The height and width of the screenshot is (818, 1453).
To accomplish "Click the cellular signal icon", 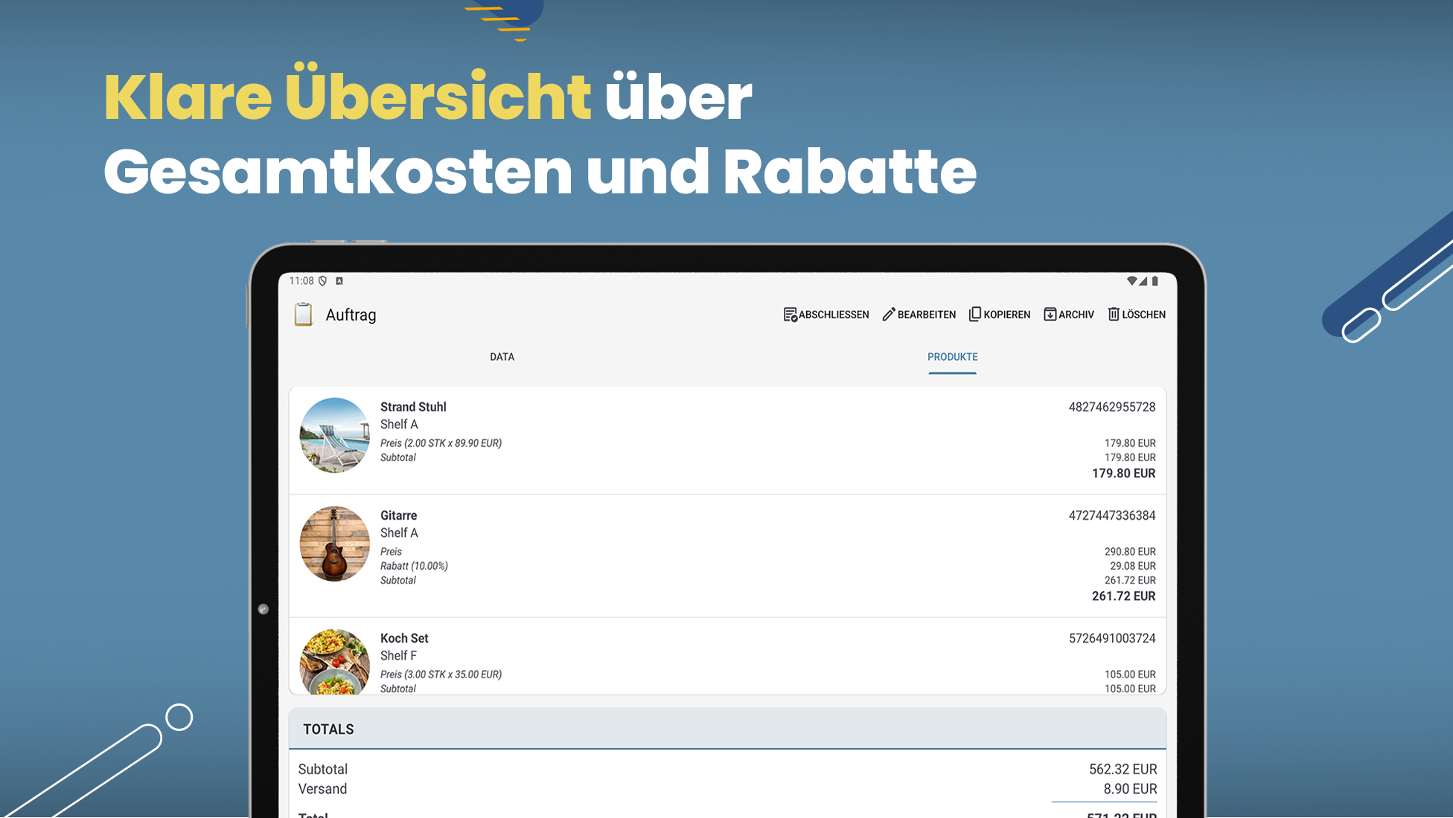I will [1143, 281].
